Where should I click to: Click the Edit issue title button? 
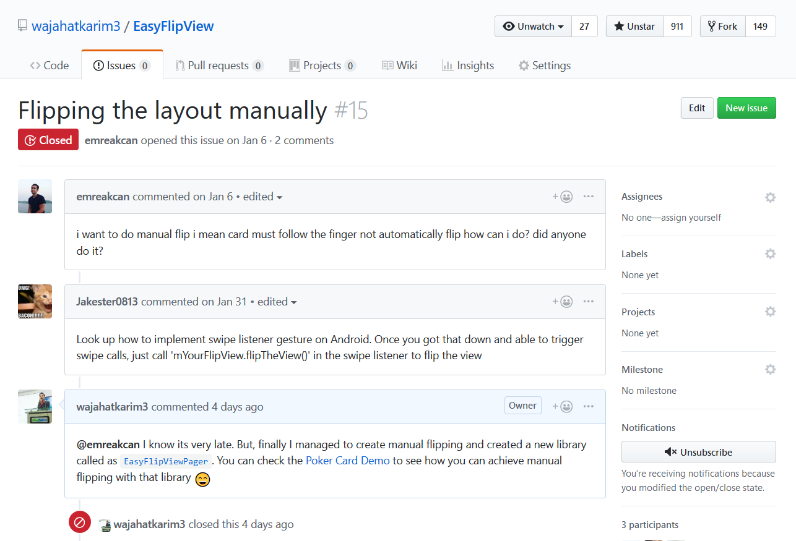[x=697, y=108]
